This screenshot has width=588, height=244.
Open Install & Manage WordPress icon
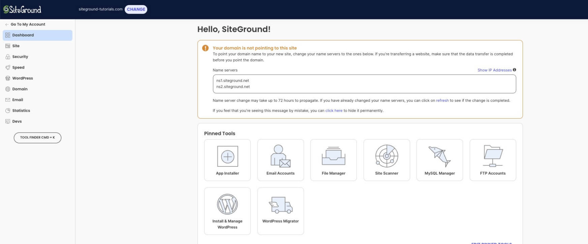[228, 204]
